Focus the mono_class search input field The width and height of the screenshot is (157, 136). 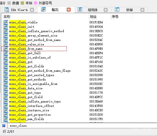pos(82,126)
